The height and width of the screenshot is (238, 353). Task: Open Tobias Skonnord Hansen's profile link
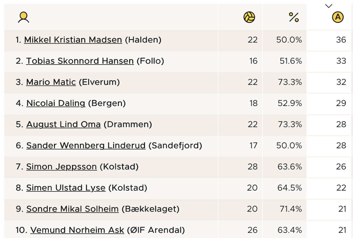click(80, 61)
